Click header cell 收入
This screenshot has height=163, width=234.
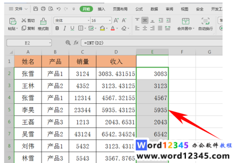[x=116, y=61]
